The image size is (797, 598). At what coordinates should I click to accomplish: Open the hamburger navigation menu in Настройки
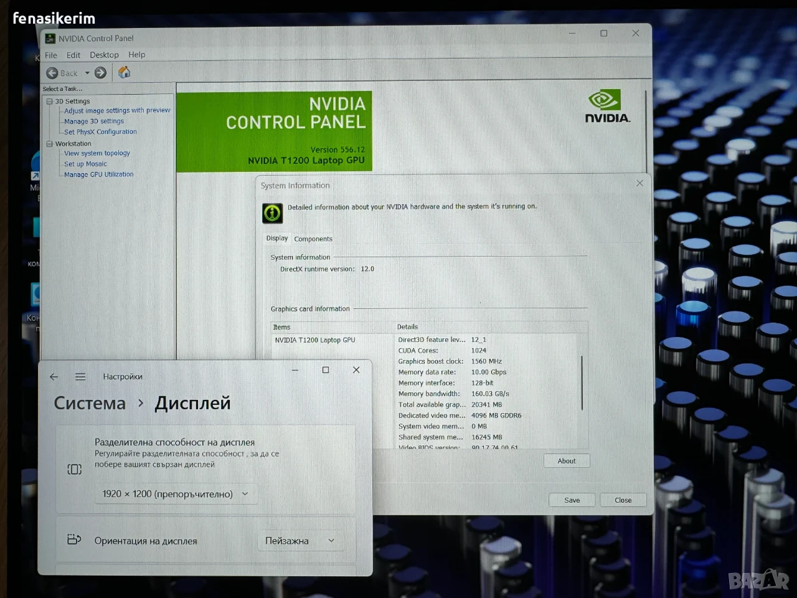click(x=80, y=377)
